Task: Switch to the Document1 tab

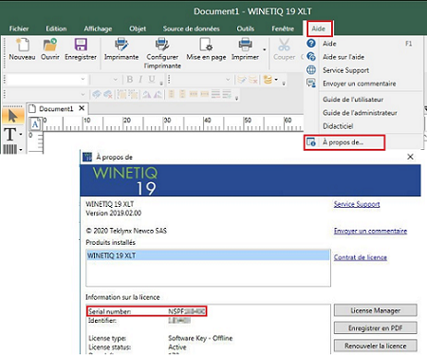Action: pos(56,109)
